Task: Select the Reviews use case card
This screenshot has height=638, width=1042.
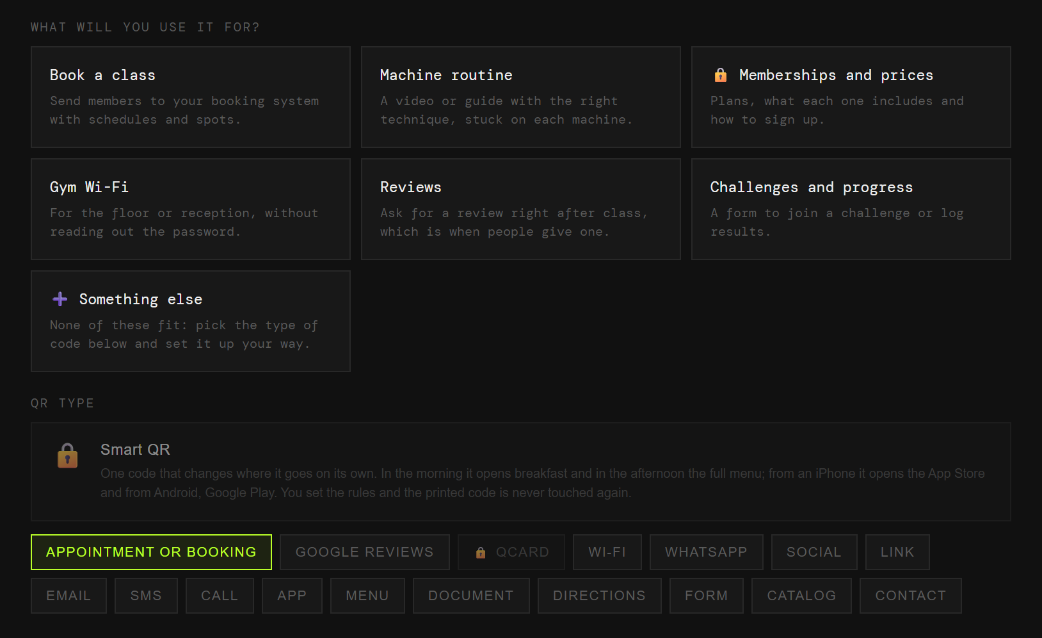Action: point(521,209)
